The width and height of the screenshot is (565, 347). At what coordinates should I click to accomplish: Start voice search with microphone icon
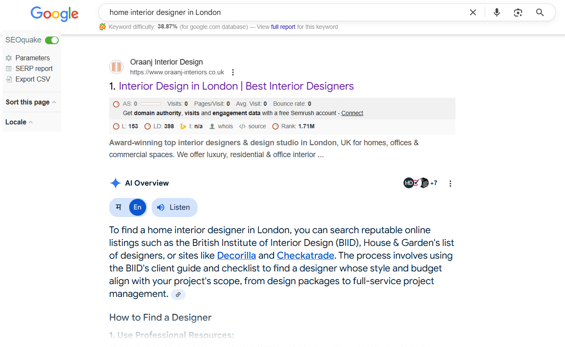coord(497,13)
